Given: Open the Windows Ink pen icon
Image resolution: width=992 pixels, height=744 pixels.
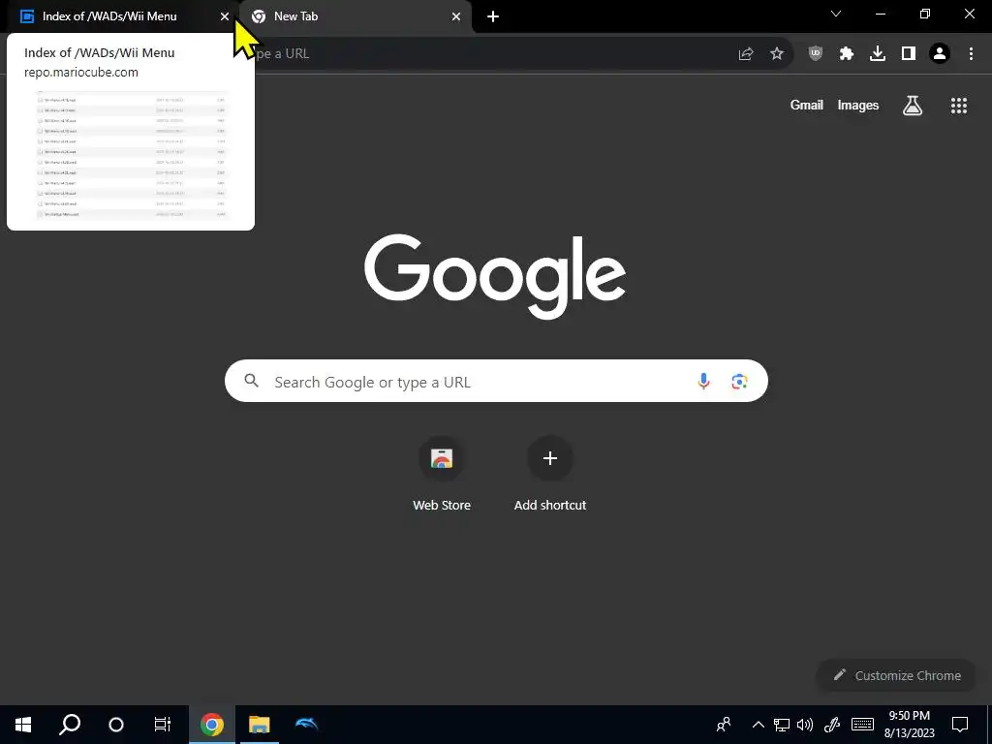Looking at the screenshot, I should 832,725.
